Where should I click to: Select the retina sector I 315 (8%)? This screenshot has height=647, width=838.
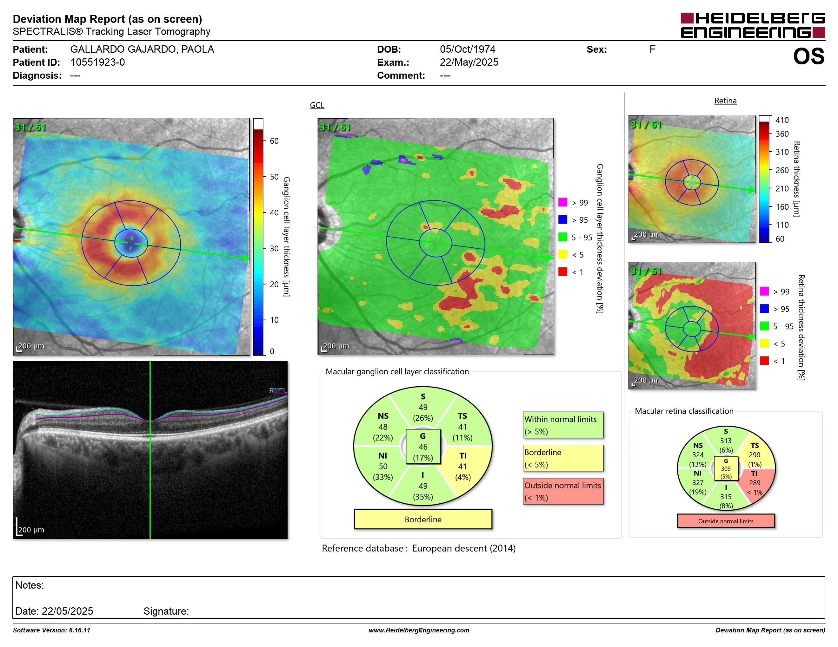pos(726,497)
